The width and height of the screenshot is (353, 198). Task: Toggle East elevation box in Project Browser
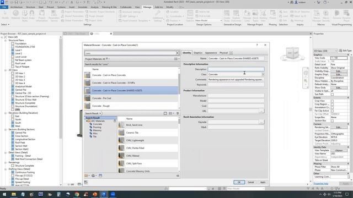13,116
